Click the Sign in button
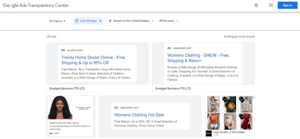 (x=288, y=5)
